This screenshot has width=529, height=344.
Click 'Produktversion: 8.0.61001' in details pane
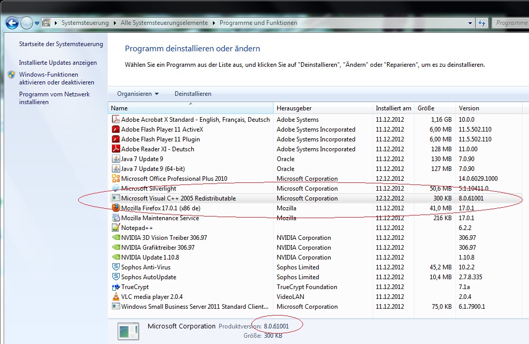tap(254, 326)
